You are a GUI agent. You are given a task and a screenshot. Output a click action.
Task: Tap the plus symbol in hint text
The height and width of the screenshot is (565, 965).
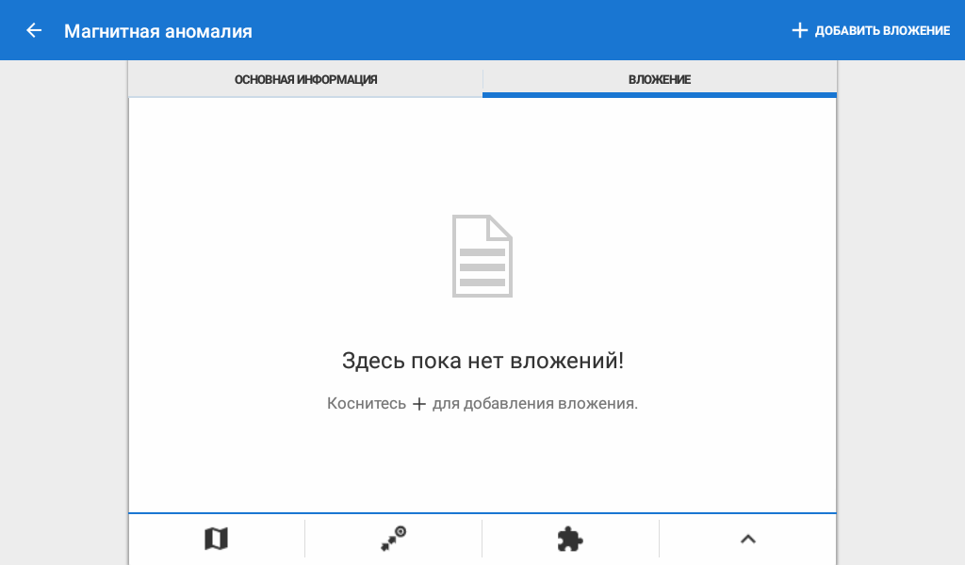419,404
